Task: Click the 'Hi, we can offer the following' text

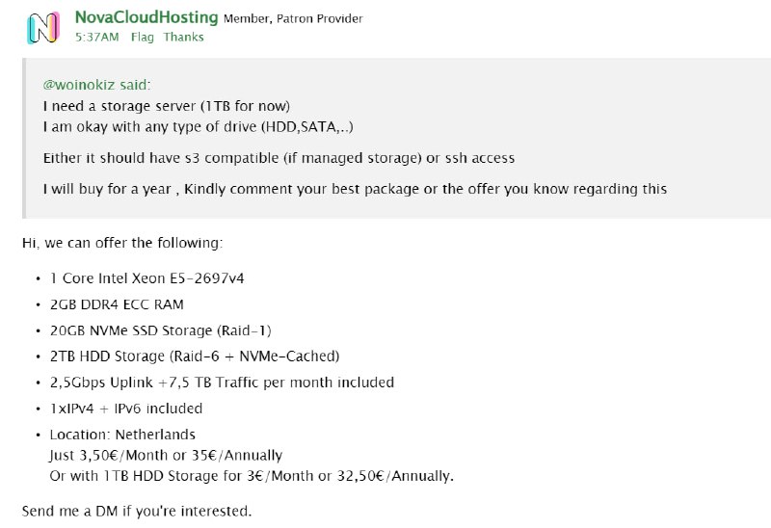Action: pyautogui.click(x=122, y=243)
